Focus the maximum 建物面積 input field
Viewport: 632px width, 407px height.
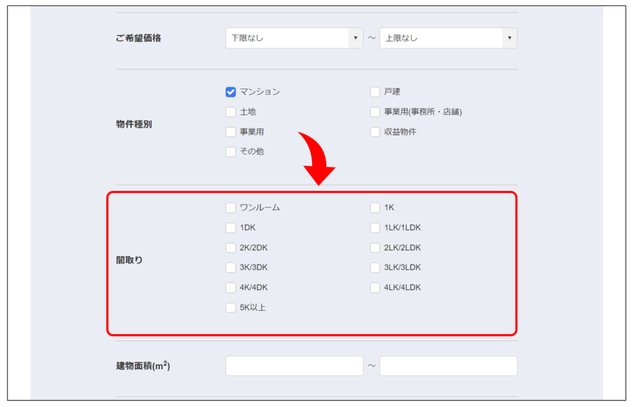[448, 366]
